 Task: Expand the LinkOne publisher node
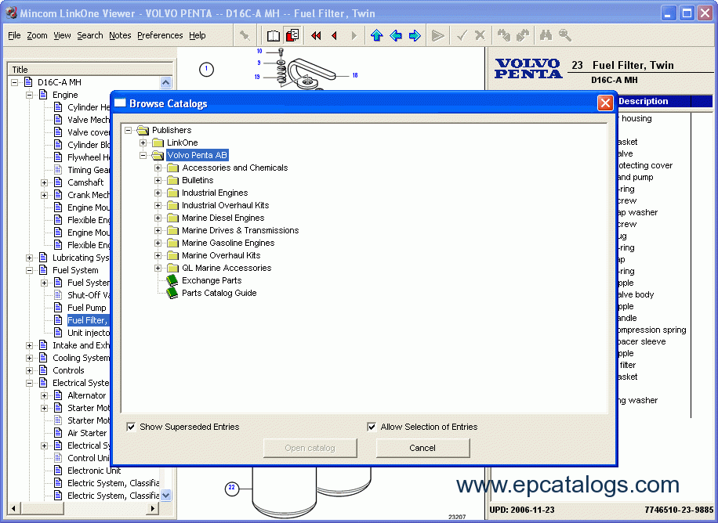[x=143, y=142]
